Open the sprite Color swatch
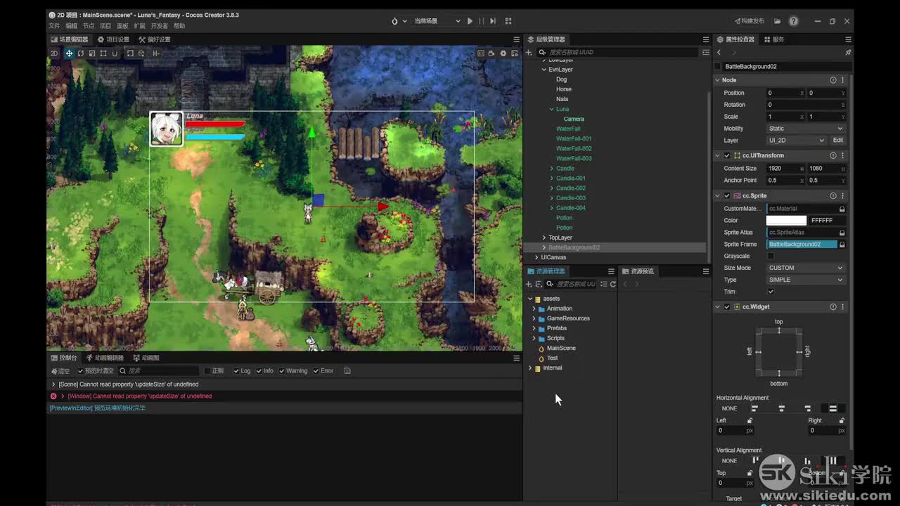This screenshot has height=506, width=900. [786, 221]
